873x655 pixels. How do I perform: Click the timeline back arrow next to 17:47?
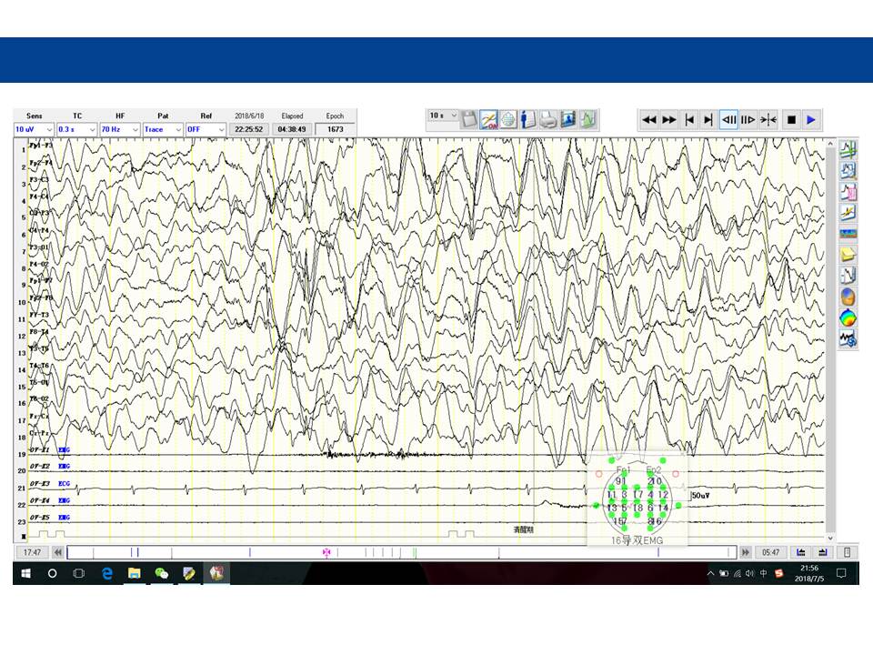(x=58, y=552)
